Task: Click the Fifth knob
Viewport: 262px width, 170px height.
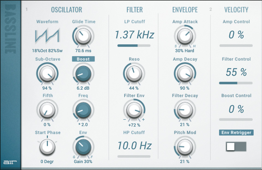Action: coord(47,110)
